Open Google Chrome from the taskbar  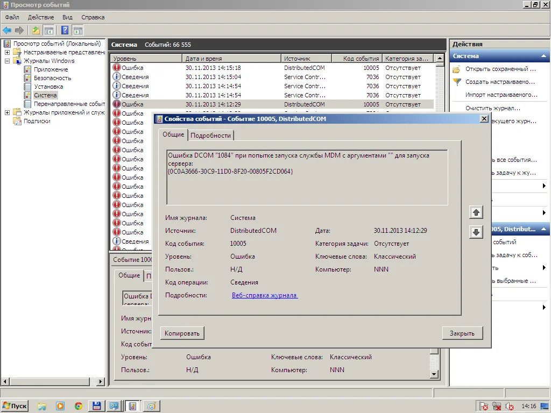[x=79, y=406]
